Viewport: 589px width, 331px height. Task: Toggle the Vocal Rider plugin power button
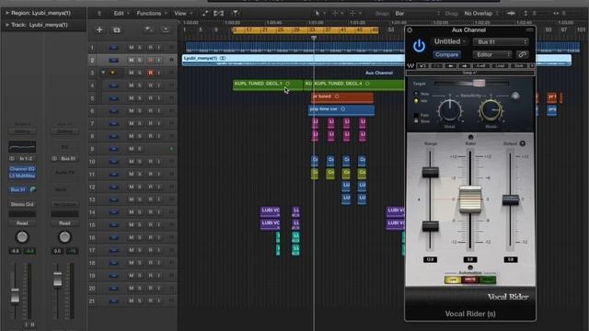[x=419, y=46]
